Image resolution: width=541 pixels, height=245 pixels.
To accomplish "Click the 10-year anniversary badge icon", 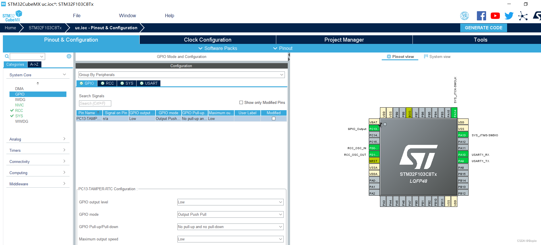I will coord(465,16).
